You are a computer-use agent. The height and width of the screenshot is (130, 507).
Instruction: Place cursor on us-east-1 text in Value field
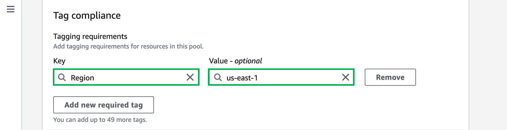(x=242, y=78)
